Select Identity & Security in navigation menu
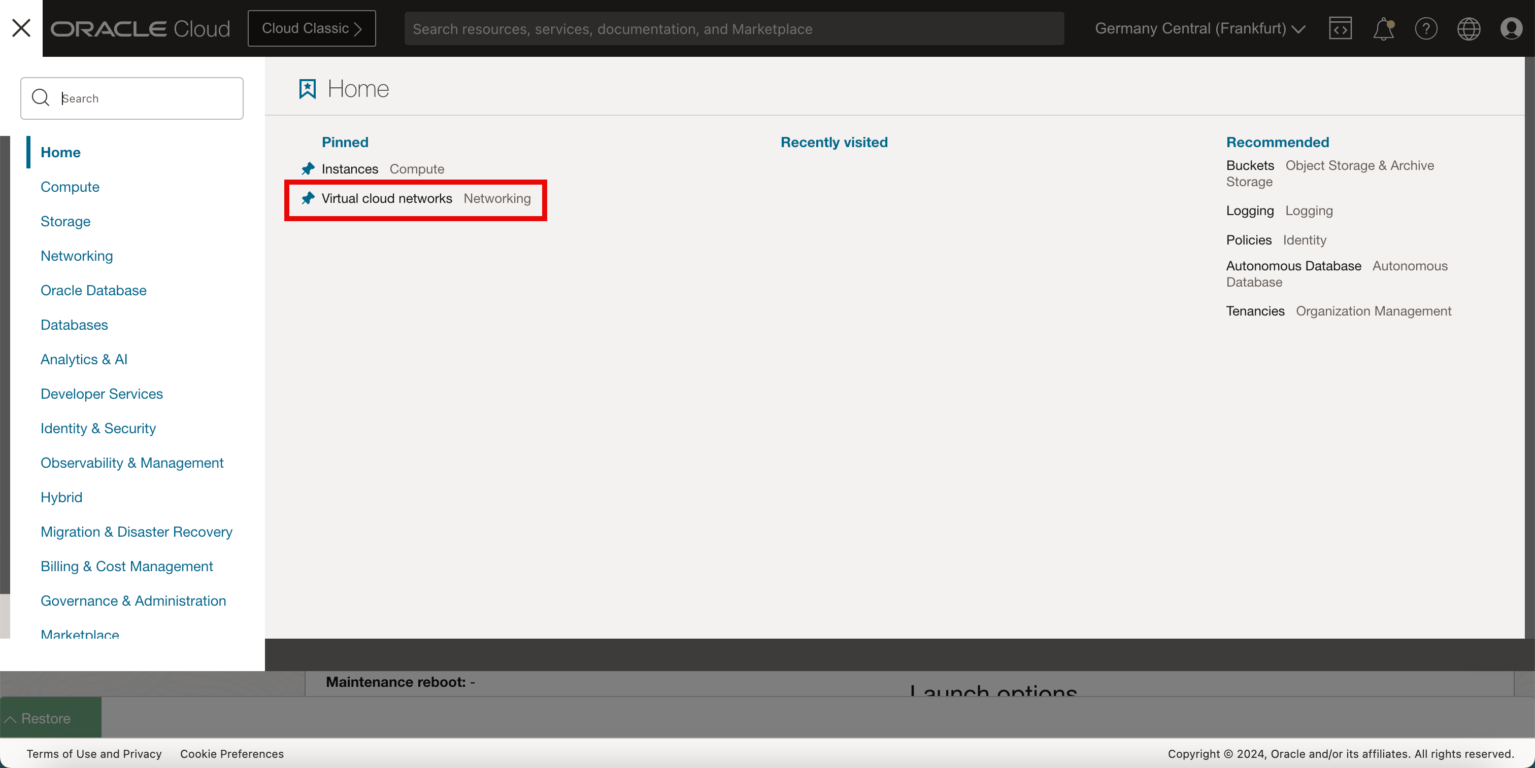The height and width of the screenshot is (768, 1535). pyautogui.click(x=98, y=429)
